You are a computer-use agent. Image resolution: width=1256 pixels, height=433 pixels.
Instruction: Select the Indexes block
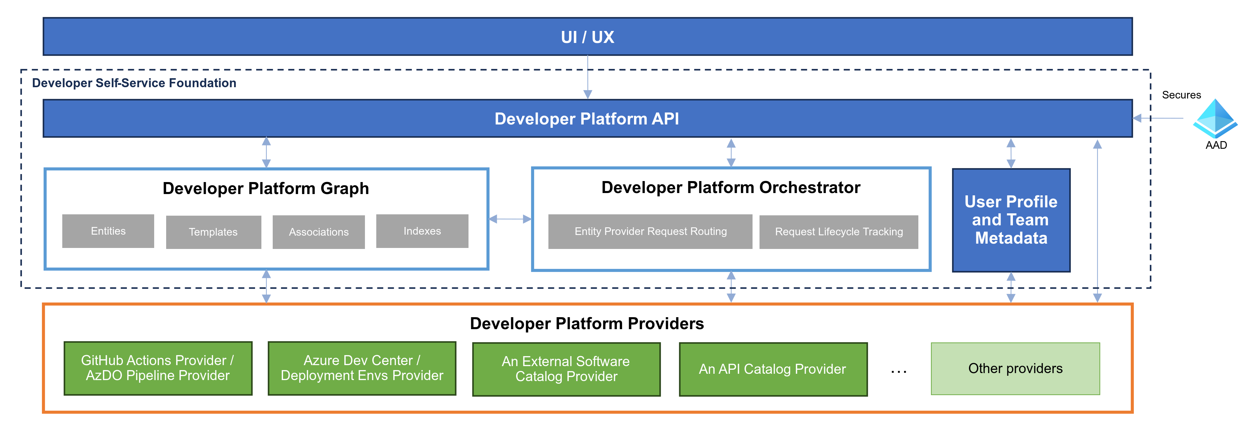422,231
